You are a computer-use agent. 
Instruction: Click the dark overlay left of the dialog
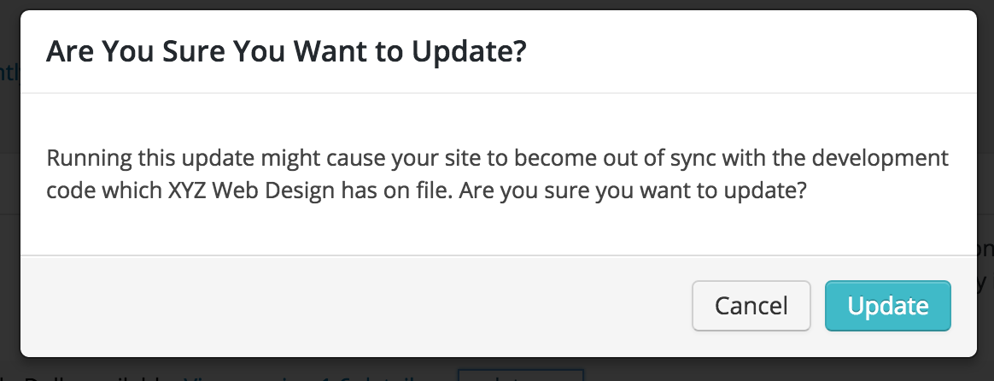click(9, 190)
